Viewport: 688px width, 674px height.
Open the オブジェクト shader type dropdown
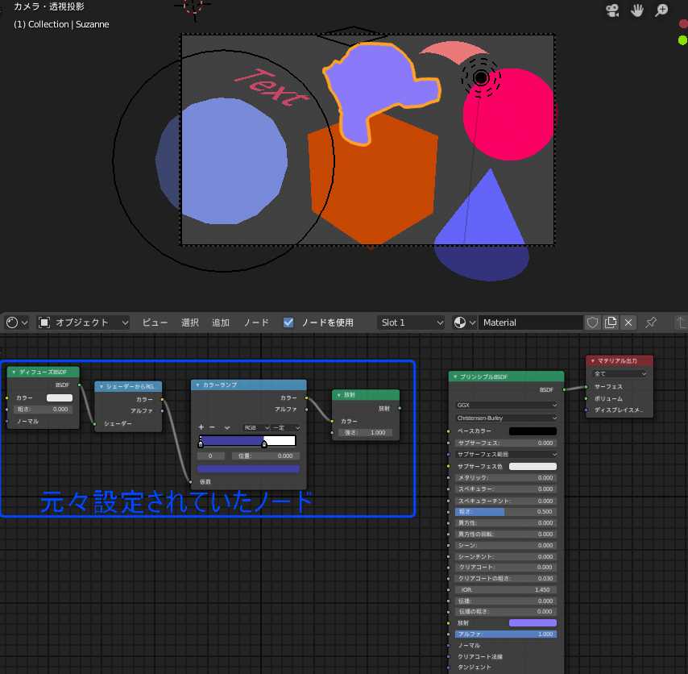(83, 322)
